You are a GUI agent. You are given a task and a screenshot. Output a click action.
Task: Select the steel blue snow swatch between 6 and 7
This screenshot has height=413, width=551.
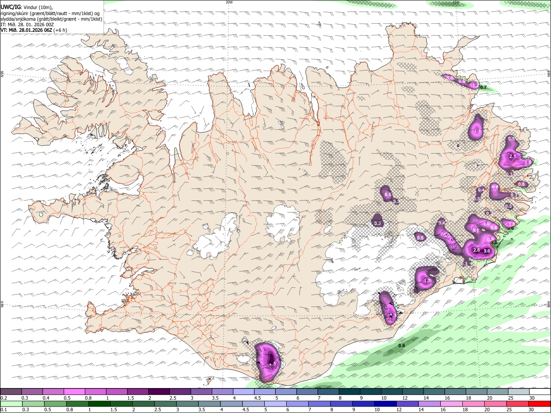[x=306, y=391]
